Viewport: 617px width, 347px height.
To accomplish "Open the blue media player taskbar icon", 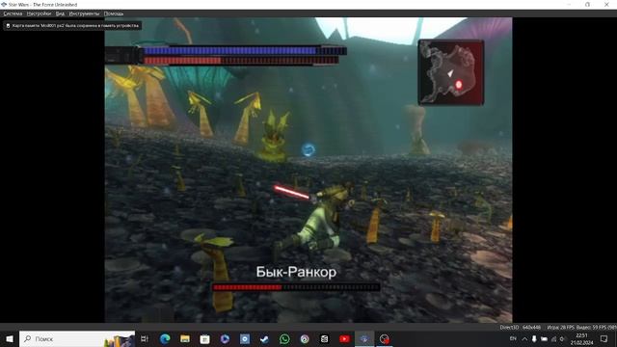I will 225,338.
